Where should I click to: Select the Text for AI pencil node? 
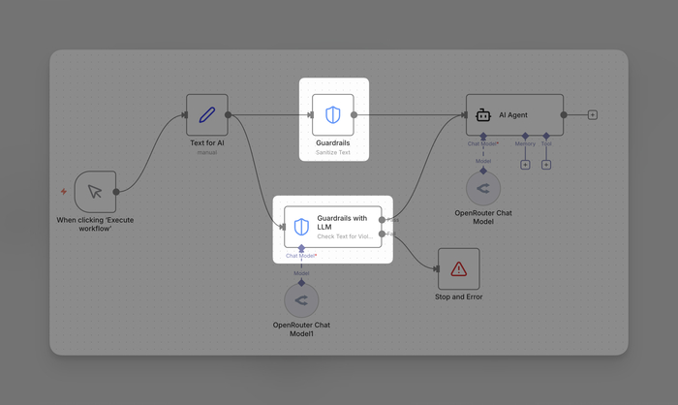click(x=207, y=115)
